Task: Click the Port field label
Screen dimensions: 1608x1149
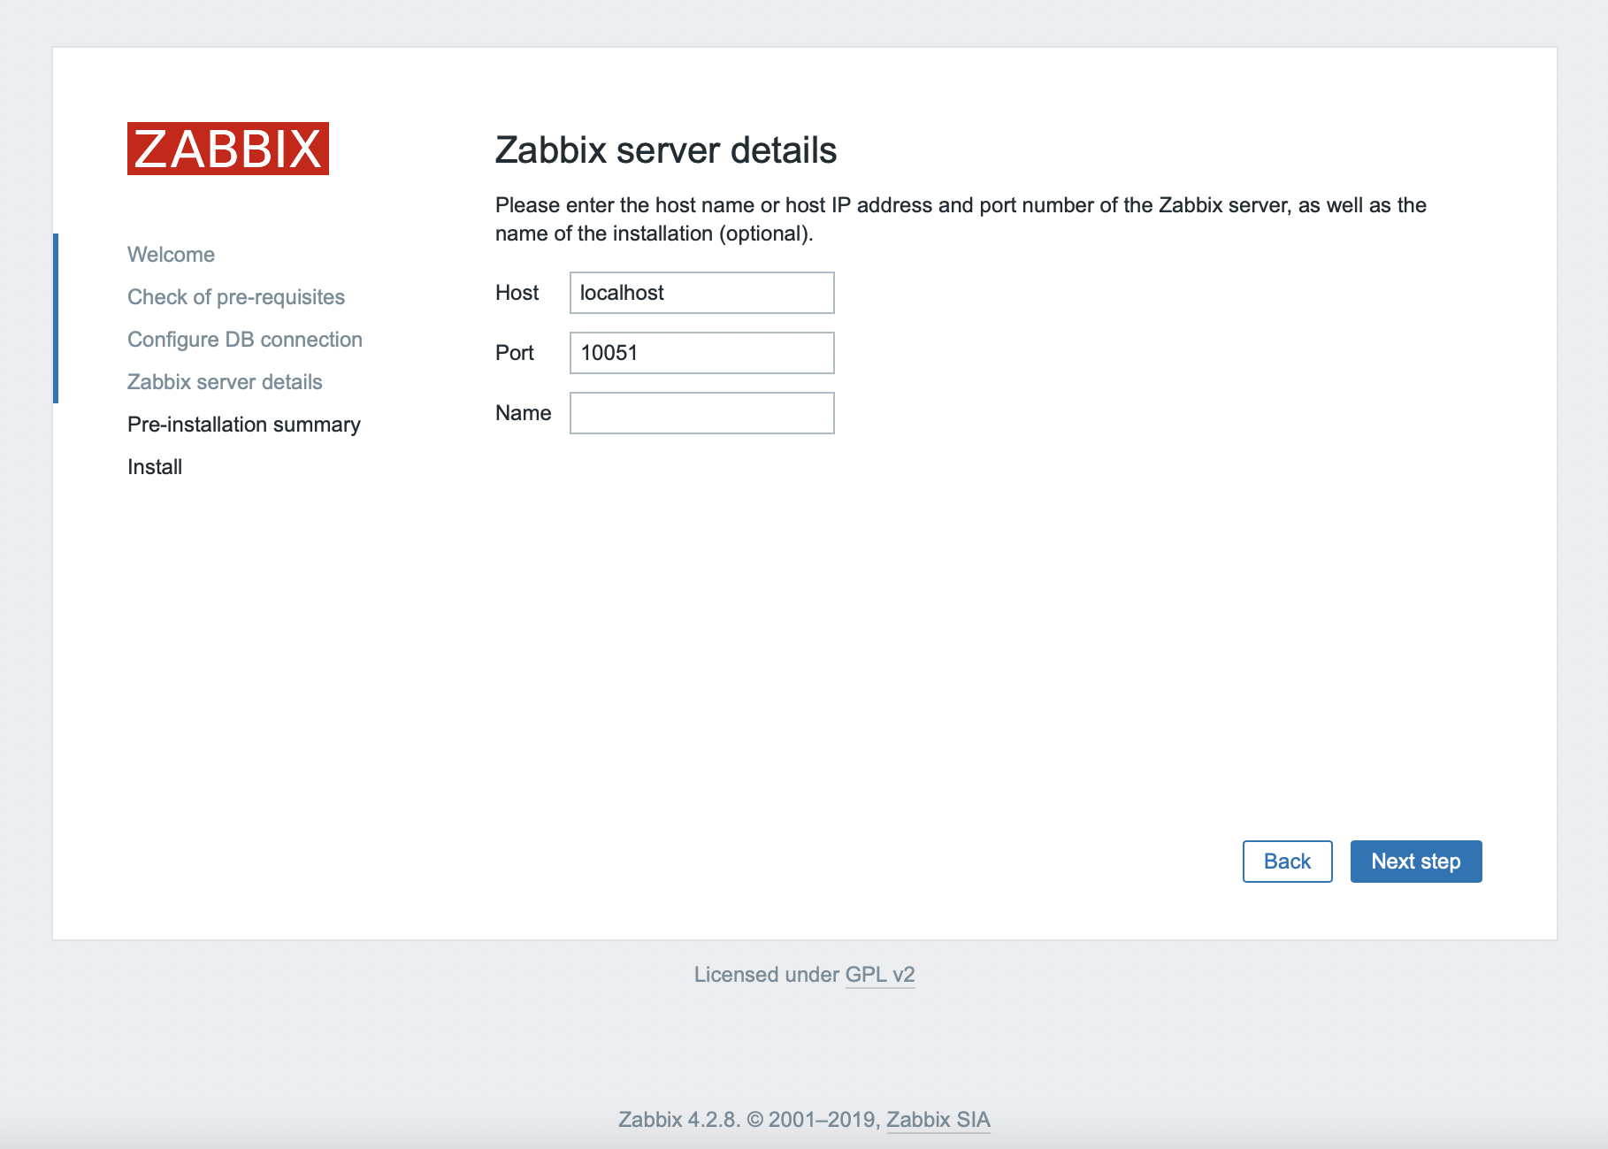Action: pos(515,353)
